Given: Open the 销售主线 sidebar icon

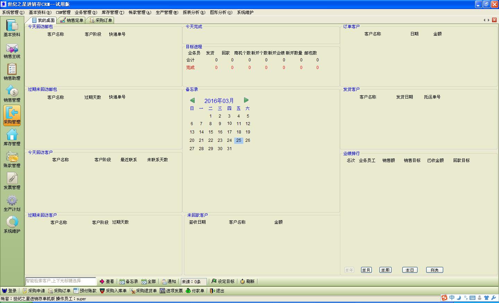Looking at the screenshot, I should click(x=12, y=49).
